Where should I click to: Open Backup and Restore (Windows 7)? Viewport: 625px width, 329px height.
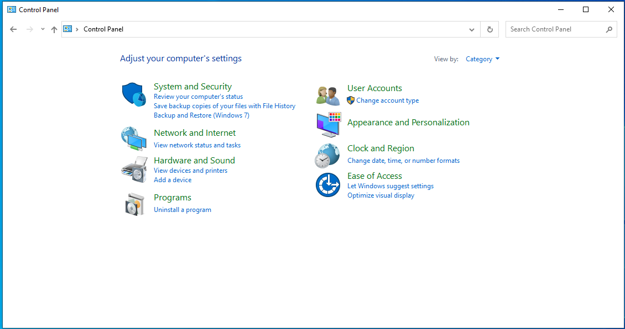click(201, 115)
